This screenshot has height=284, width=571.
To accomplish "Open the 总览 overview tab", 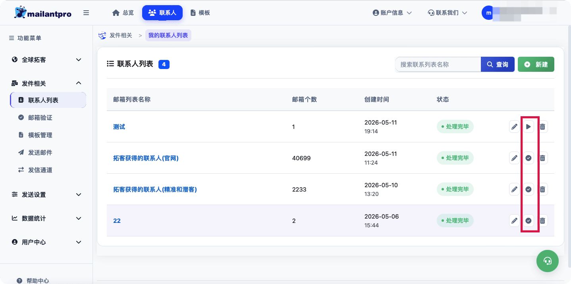I will click(123, 13).
